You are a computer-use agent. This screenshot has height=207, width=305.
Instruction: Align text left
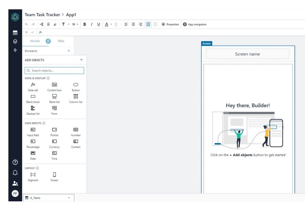(x=126, y=24)
